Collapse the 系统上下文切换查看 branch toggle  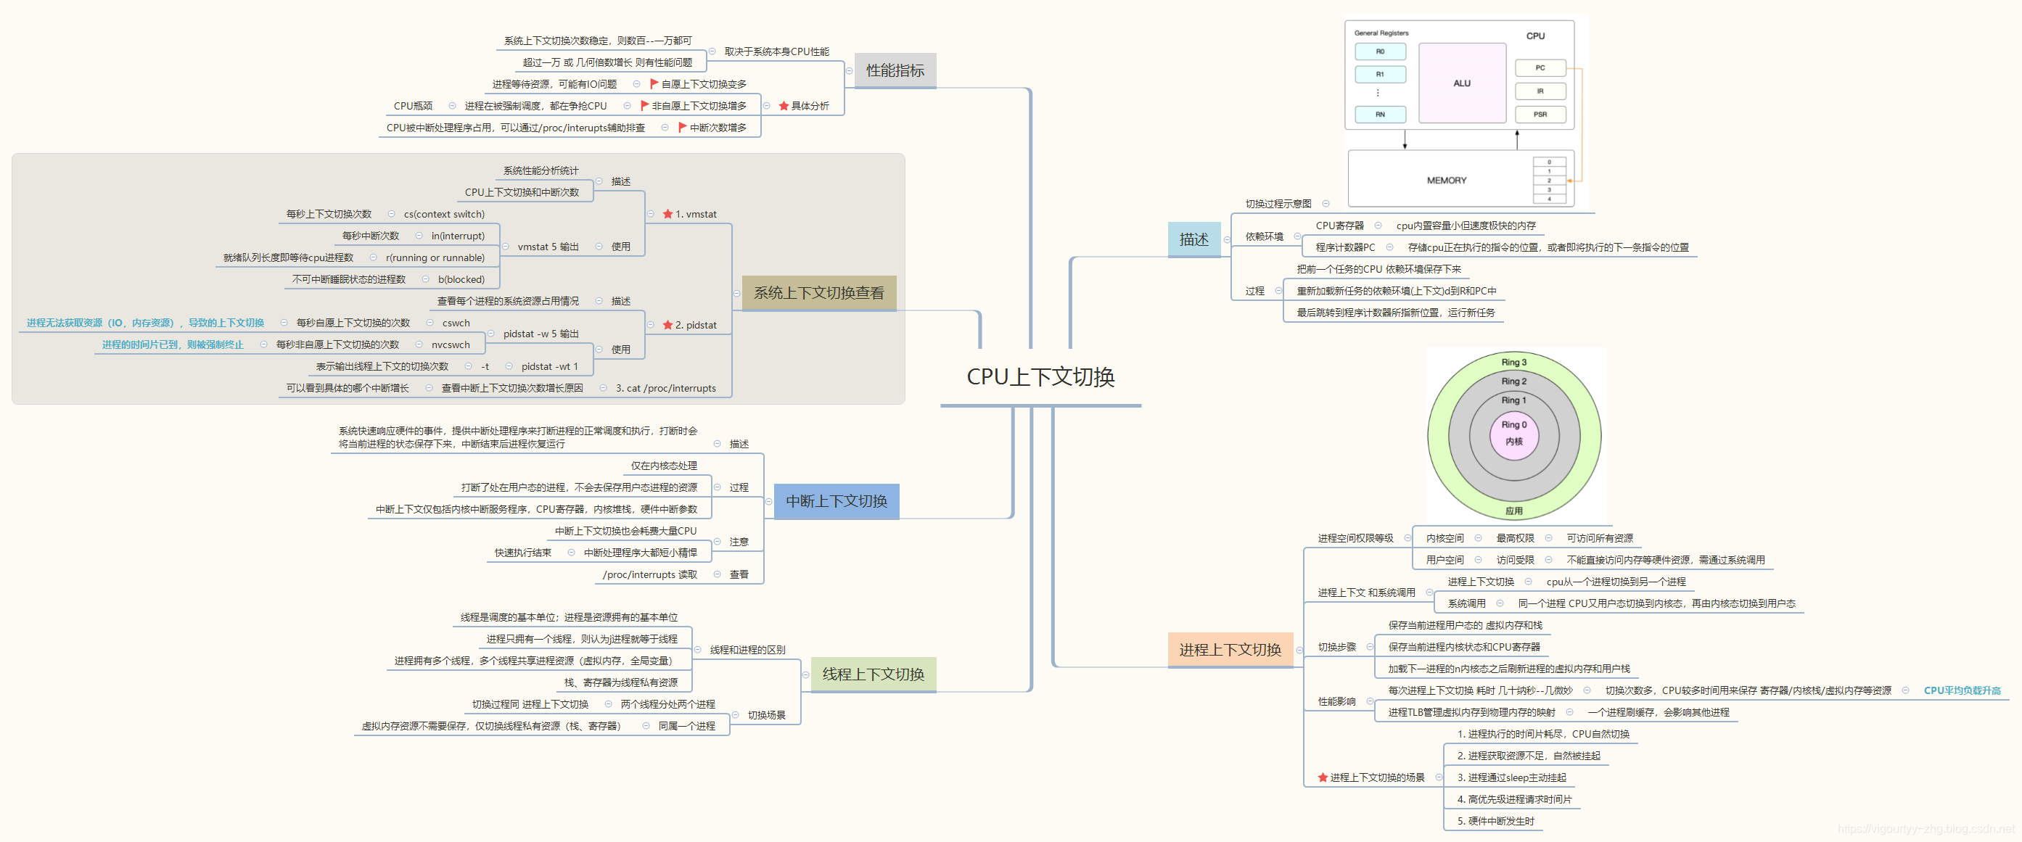click(x=736, y=294)
